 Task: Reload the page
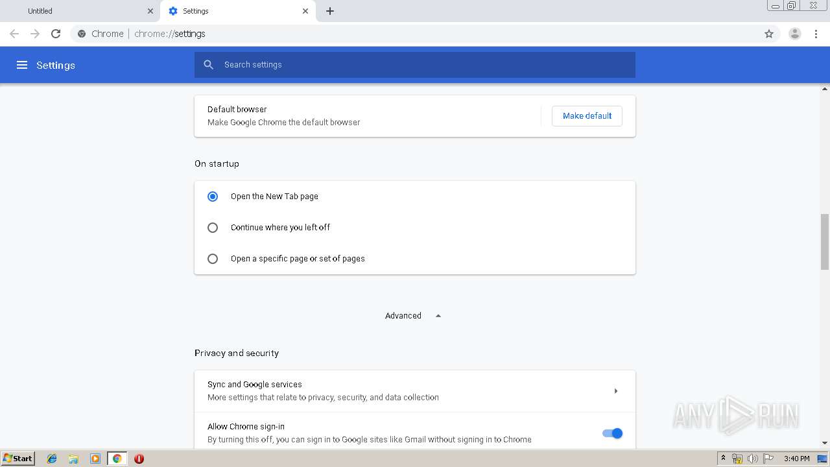tap(56, 34)
